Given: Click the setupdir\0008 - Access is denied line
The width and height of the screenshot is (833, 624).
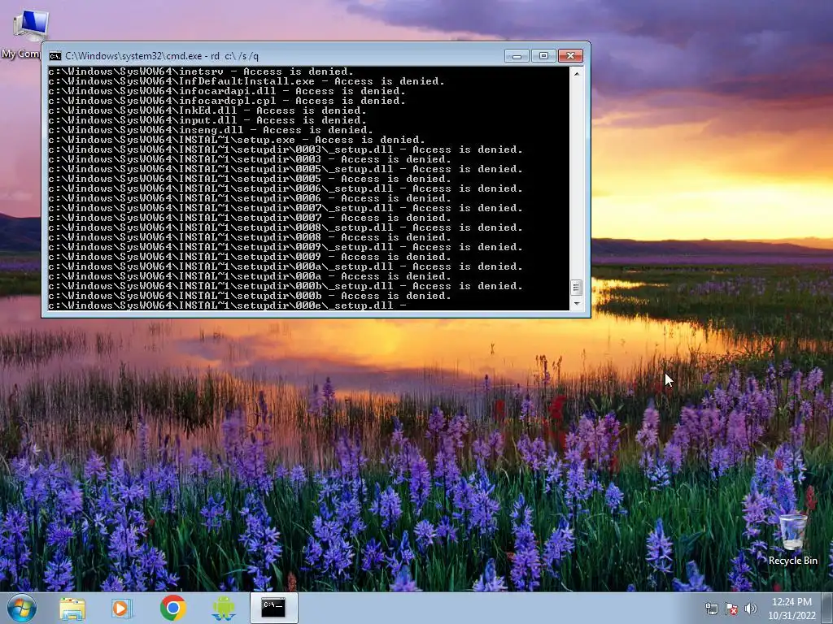Looking at the screenshot, I should [x=250, y=237].
